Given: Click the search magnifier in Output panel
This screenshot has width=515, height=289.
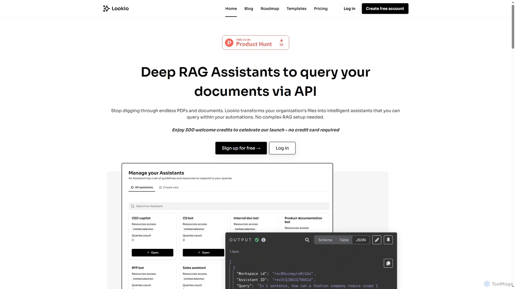Looking at the screenshot, I should coord(307,240).
